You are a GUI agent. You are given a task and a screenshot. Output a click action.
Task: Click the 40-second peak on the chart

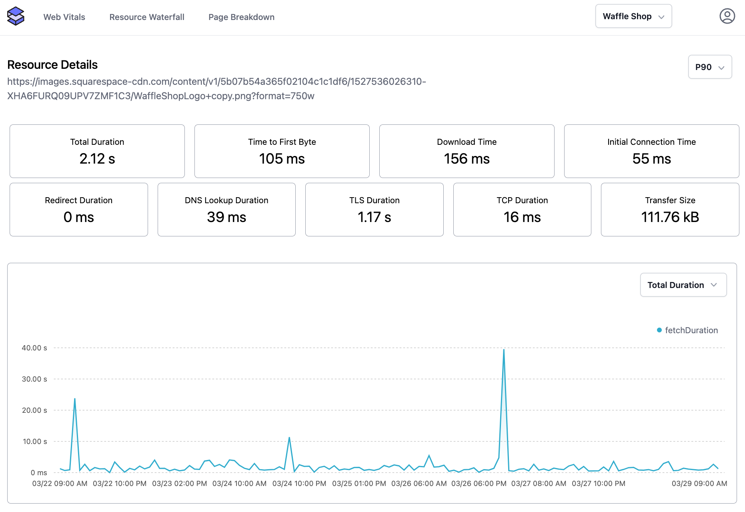504,350
